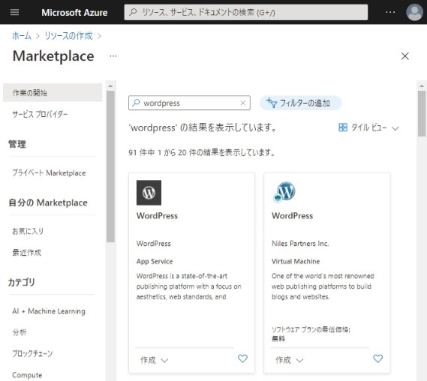
Task: Select 分析 category
Action: click(20, 332)
